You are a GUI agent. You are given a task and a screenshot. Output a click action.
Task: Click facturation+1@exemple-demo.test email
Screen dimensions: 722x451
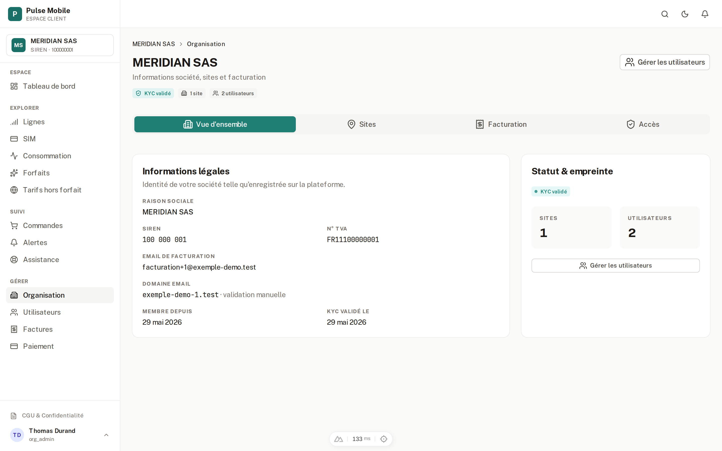(199, 267)
